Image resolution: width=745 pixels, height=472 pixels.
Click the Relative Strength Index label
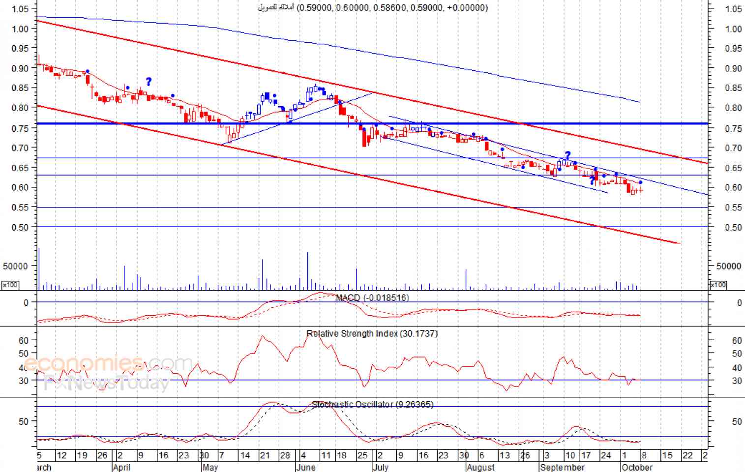tap(372, 333)
